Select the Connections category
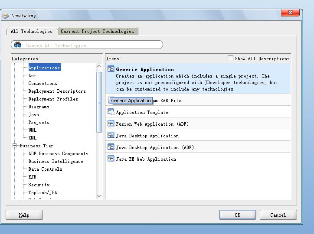The width and height of the screenshot is (314, 234). [43, 83]
